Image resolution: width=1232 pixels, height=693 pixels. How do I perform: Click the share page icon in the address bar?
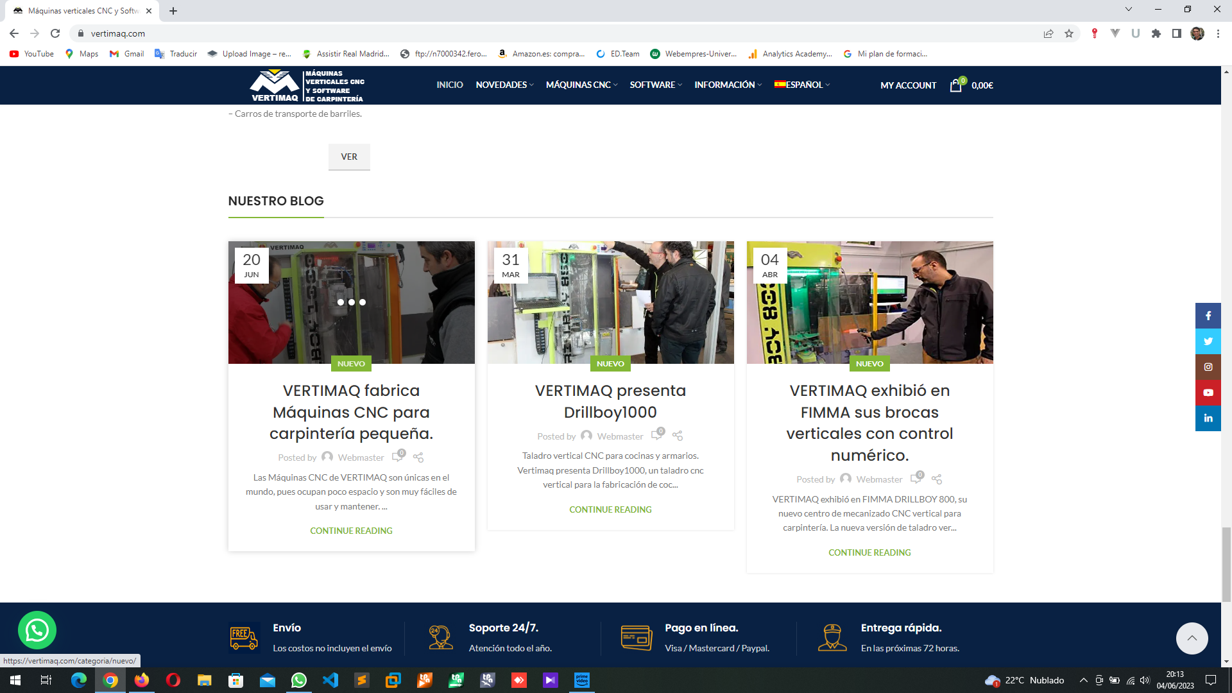click(1048, 33)
